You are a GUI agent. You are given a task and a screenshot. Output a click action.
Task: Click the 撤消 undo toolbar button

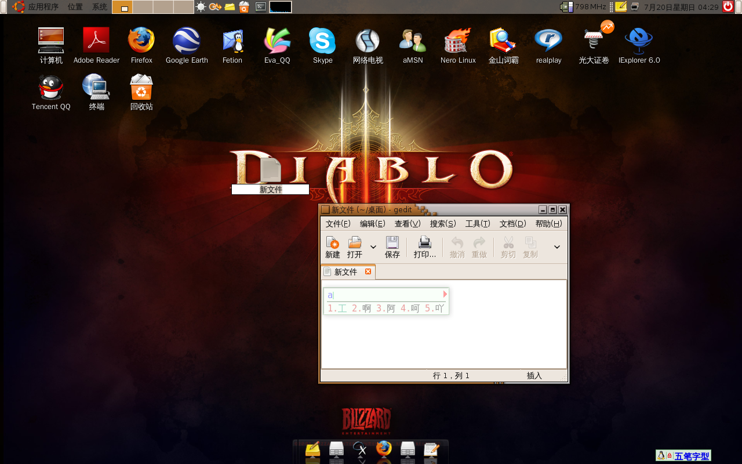[x=457, y=247]
